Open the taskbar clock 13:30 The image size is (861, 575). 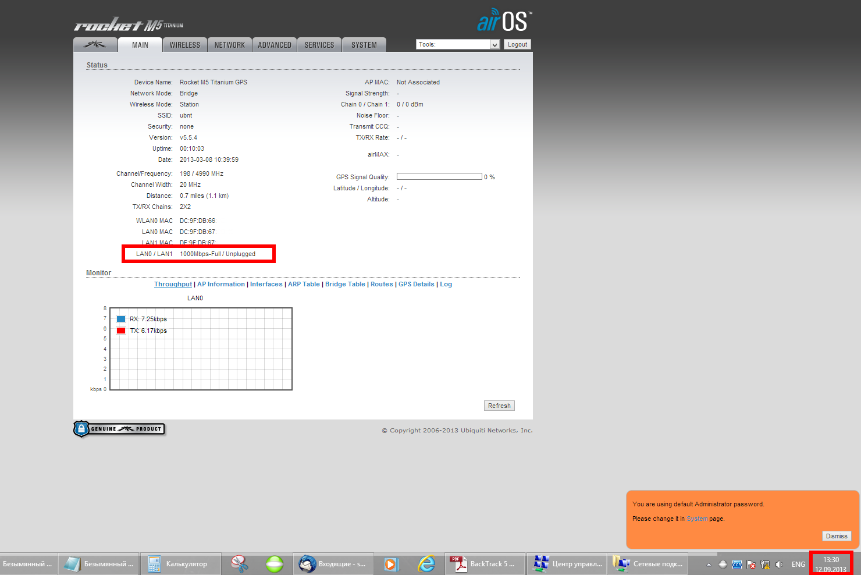tap(831, 564)
